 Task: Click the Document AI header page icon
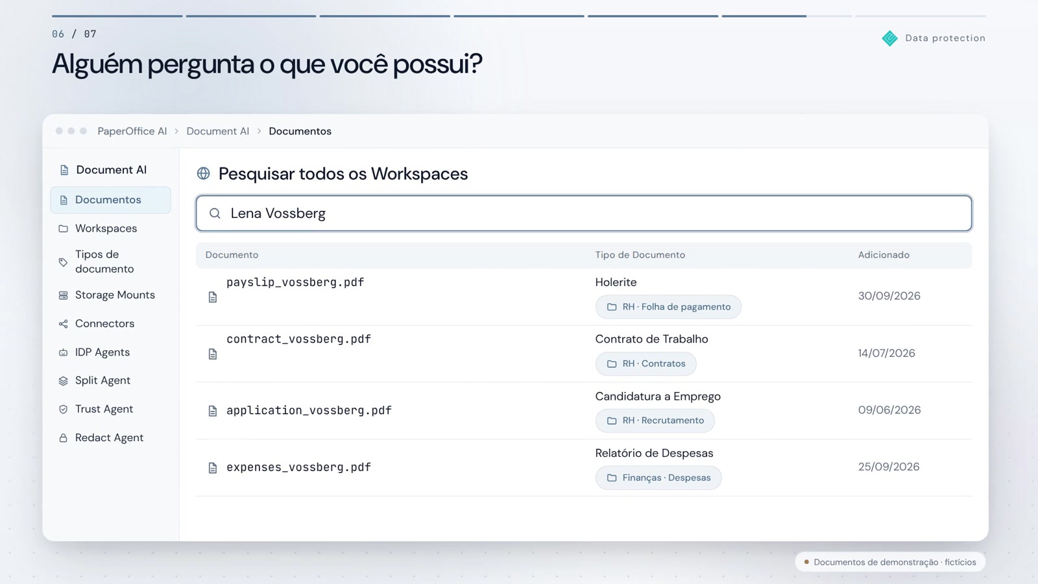(x=64, y=170)
